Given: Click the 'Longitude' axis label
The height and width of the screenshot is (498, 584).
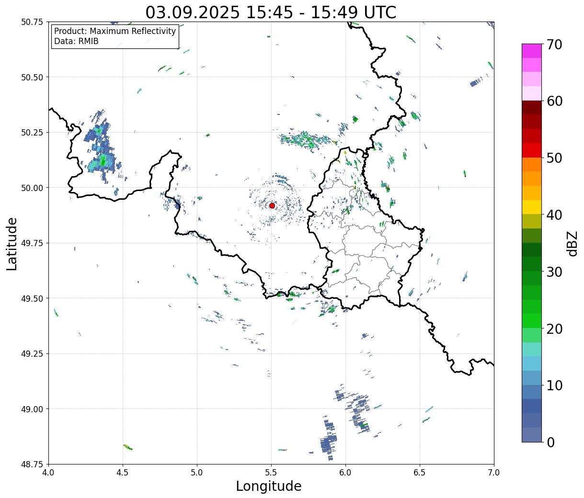Looking at the screenshot, I should pyautogui.click(x=269, y=486).
